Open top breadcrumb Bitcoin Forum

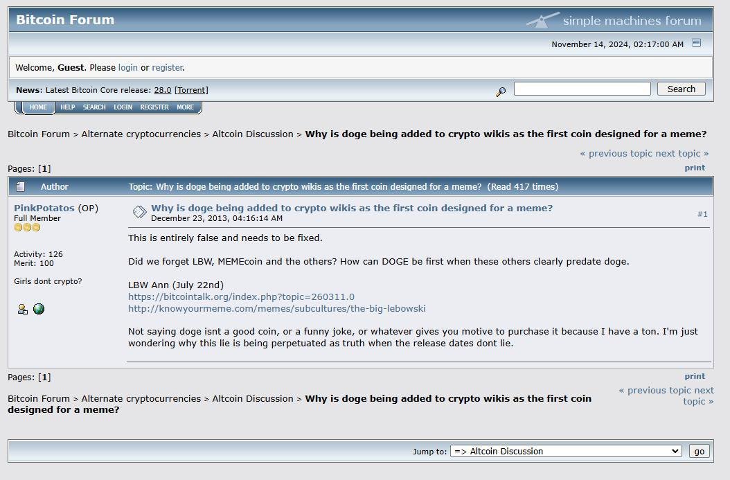(x=39, y=134)
